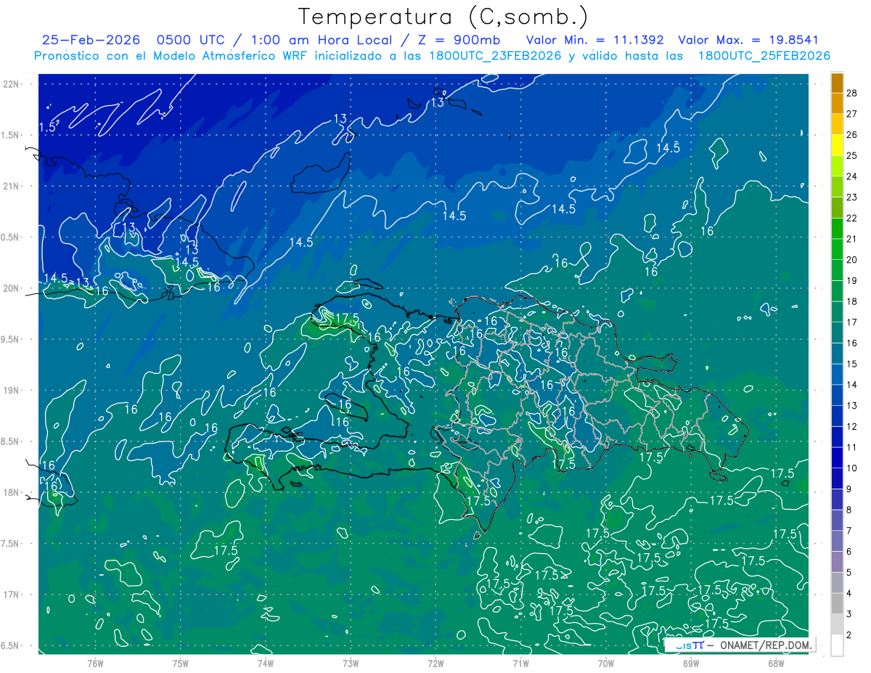Screen dimensions: 871x673
Task: Click the "72W" longitude label
Action: click(x=435, y=663)
